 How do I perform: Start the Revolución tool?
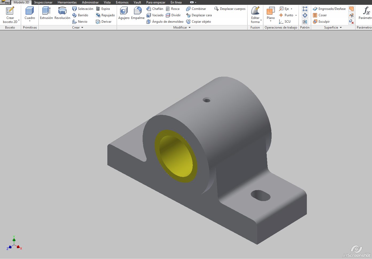[x=62, y=13]
